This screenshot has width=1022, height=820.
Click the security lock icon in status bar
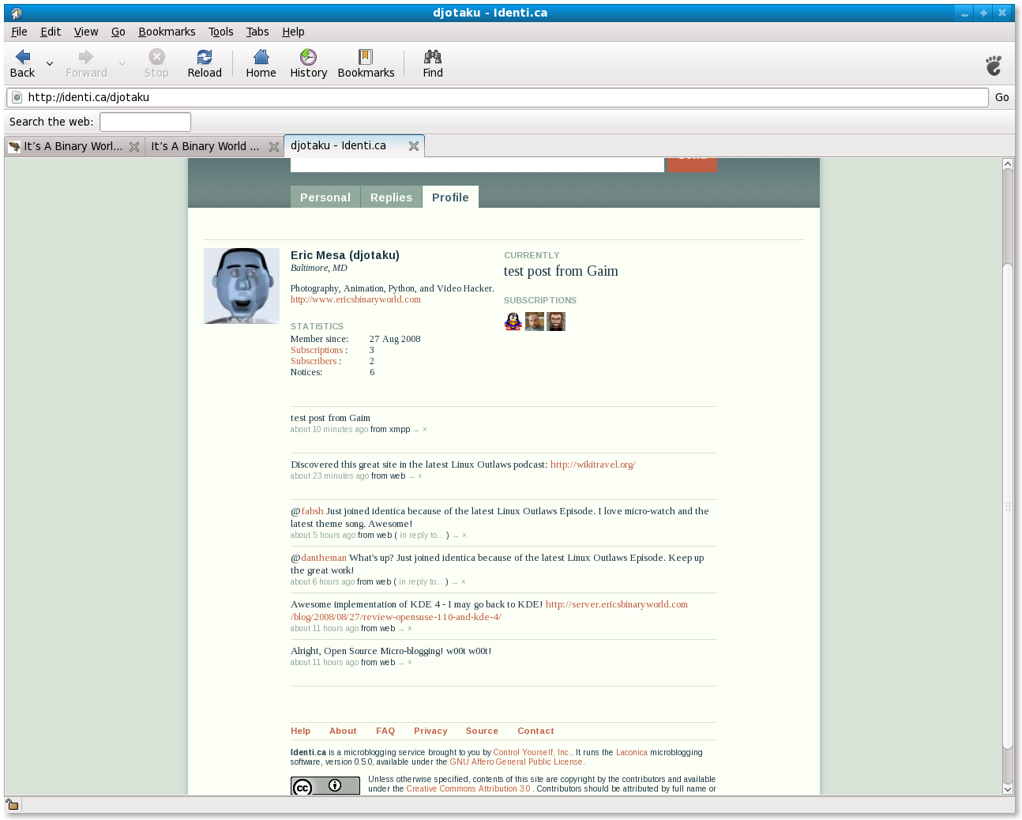click(12, 805)
